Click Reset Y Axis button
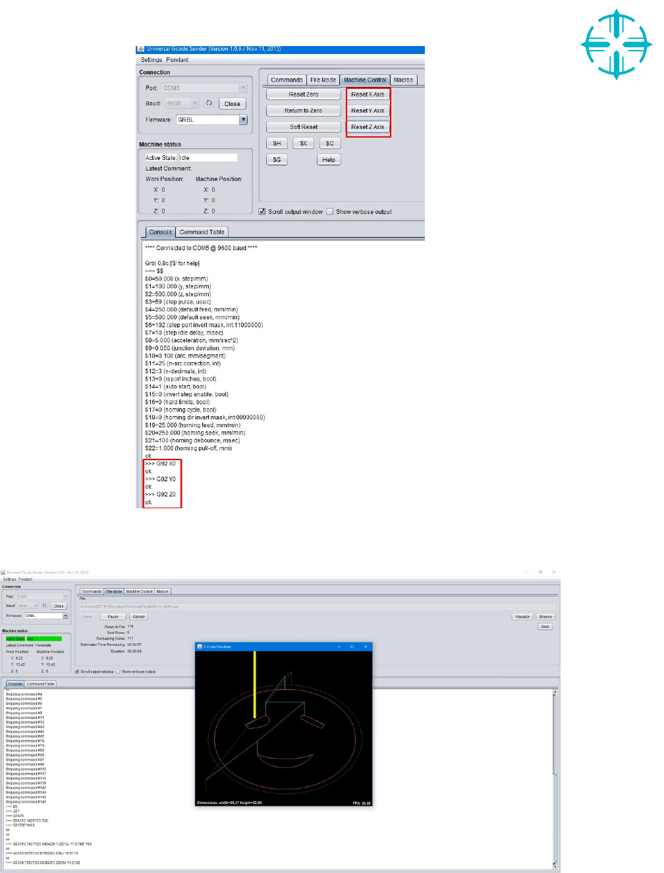The width and height of the screenshot is (664, 873). point(368,111)
